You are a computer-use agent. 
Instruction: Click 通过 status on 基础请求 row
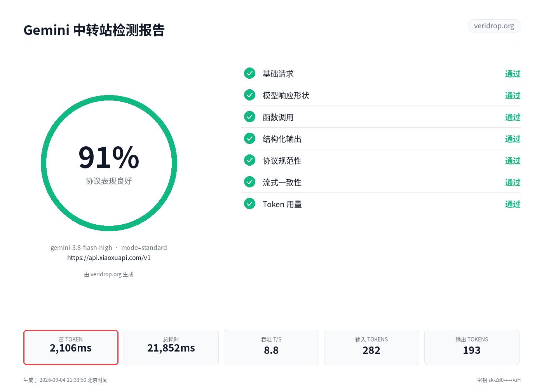(x=513, y=74)
